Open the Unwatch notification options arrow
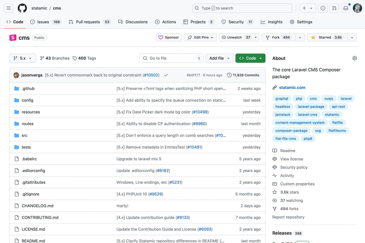The height and width of the screenshot is (243, 365). coord(255,37)
